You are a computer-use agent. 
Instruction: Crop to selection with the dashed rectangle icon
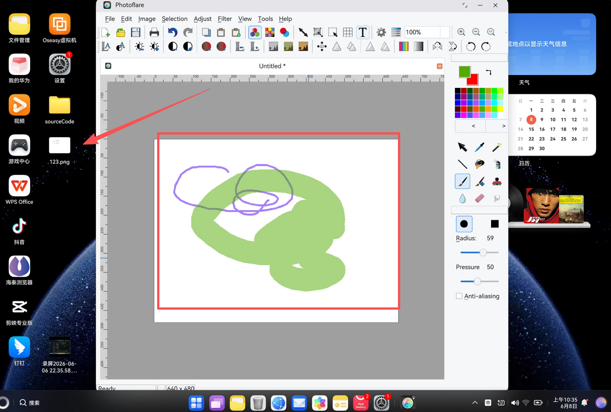pos(333,32)
